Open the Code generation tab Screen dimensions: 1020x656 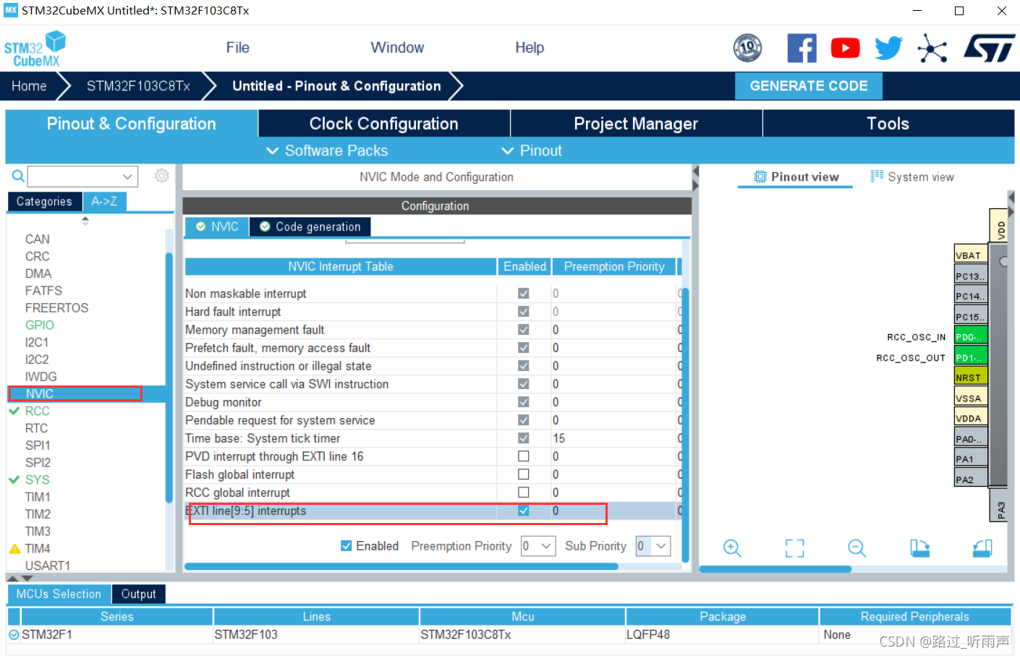(x=310, y=227)
